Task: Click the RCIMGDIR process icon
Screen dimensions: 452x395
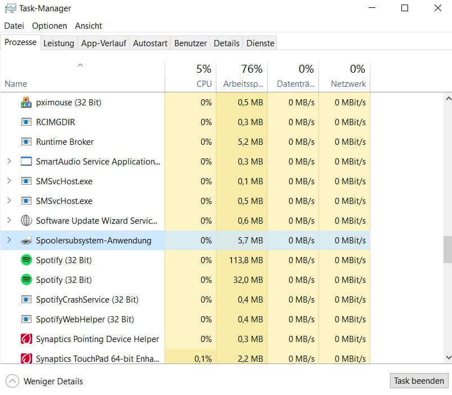Action: click(x=26, y=122)
